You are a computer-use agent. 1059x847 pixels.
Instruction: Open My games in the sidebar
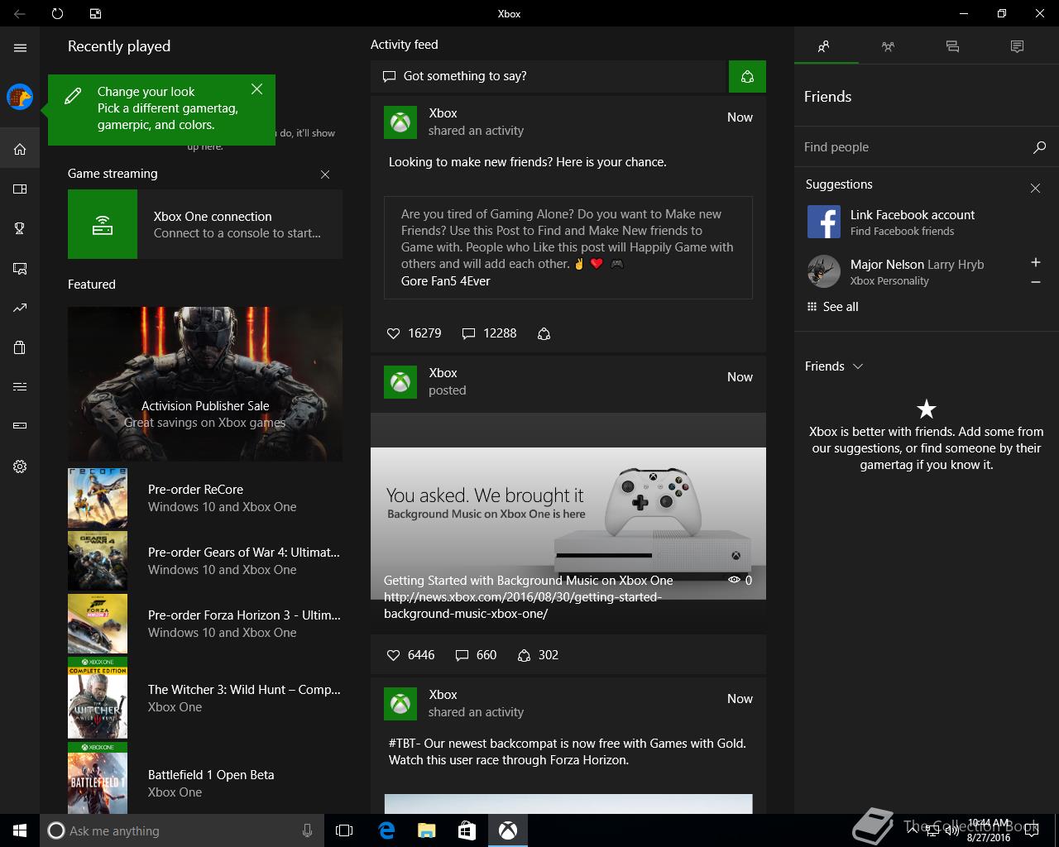point(20,189)
